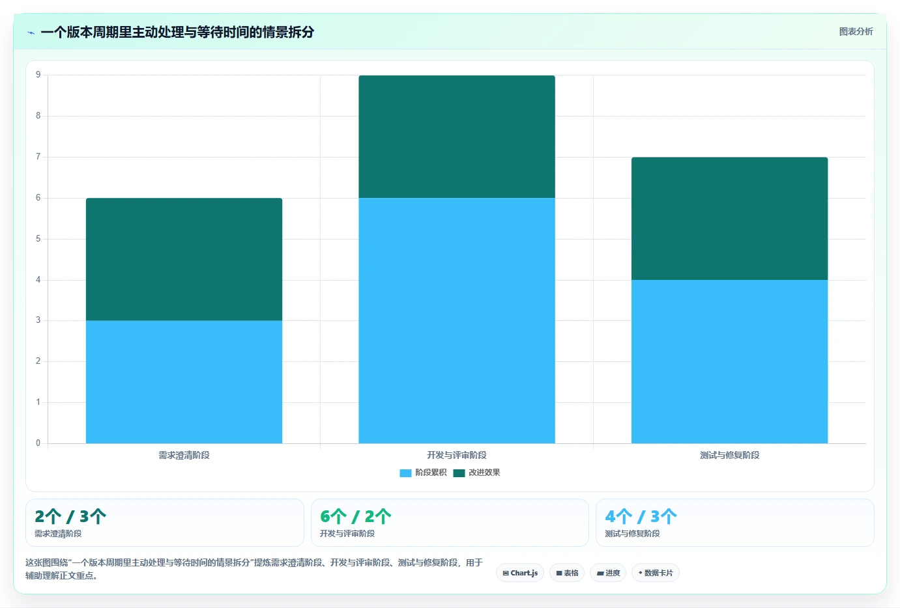Image resolution: width=900 pixels, height=608 pixels.
Task: Open the 4个 / 3个 data card value
Action: click(641, 516)
